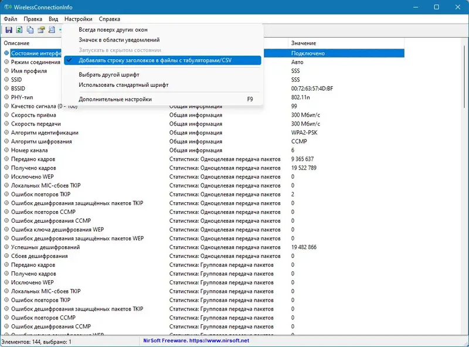Open the NirSoft Freeware website link

click(x=196, y=341)
